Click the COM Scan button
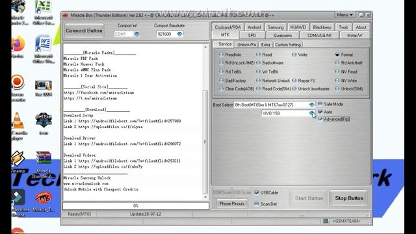 [x=222, y=192]
